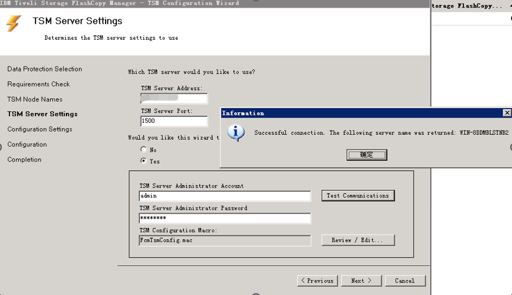Click the lightning bolt FlashCopy Manager icon
512x295 pixels.
(x=14, y=24)
